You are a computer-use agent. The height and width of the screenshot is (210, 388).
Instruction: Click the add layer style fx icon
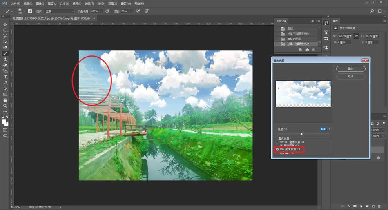tap(349, 206)
